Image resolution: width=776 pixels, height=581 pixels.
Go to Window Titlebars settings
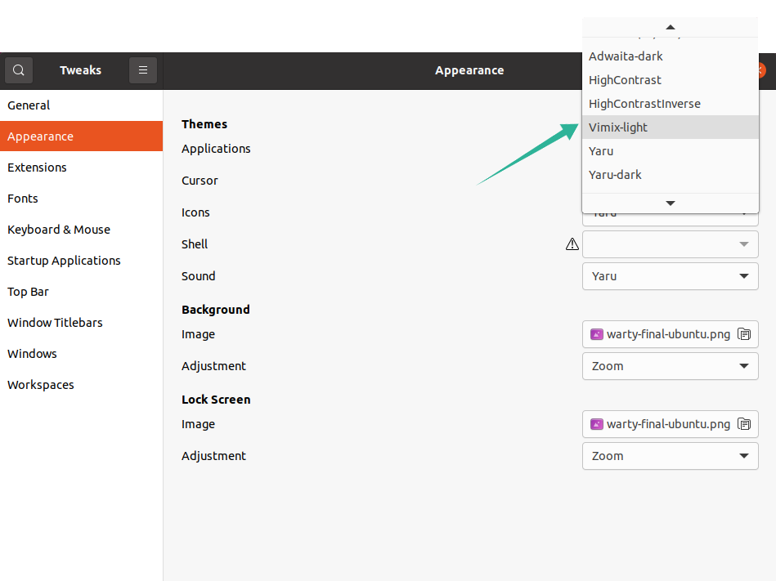point(55,323)
